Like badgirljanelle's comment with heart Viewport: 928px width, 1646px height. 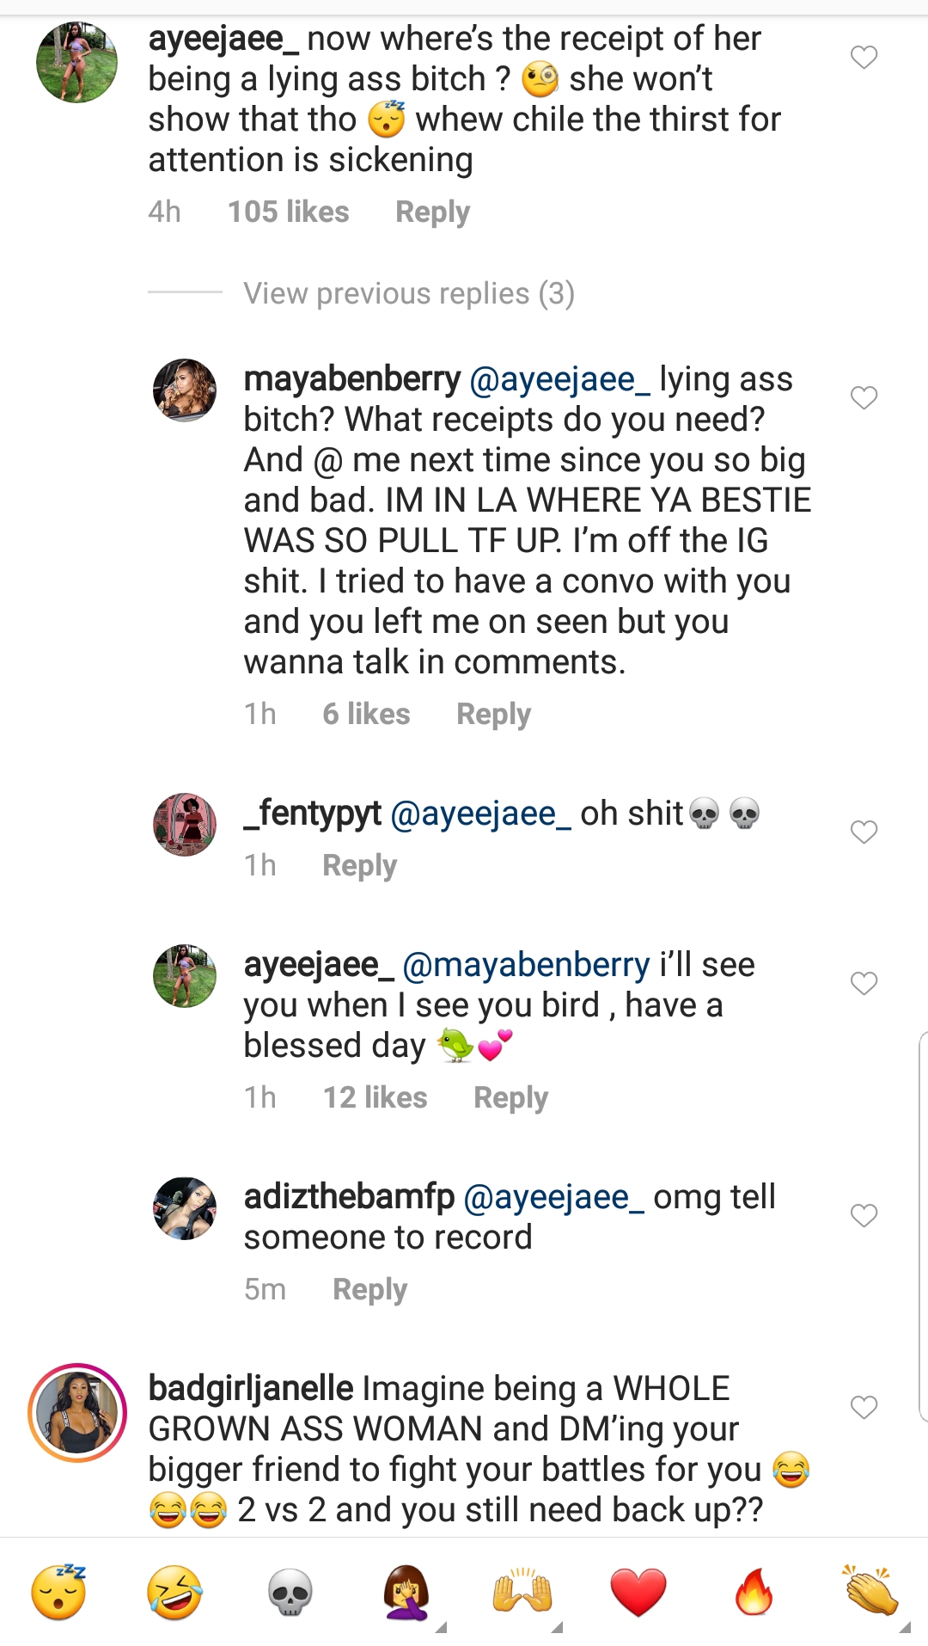(864, 1407)
